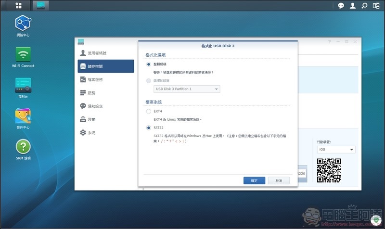Open the widgets panel icon
This screenshot has width=385, height=229.
click(x=376, y=5)
